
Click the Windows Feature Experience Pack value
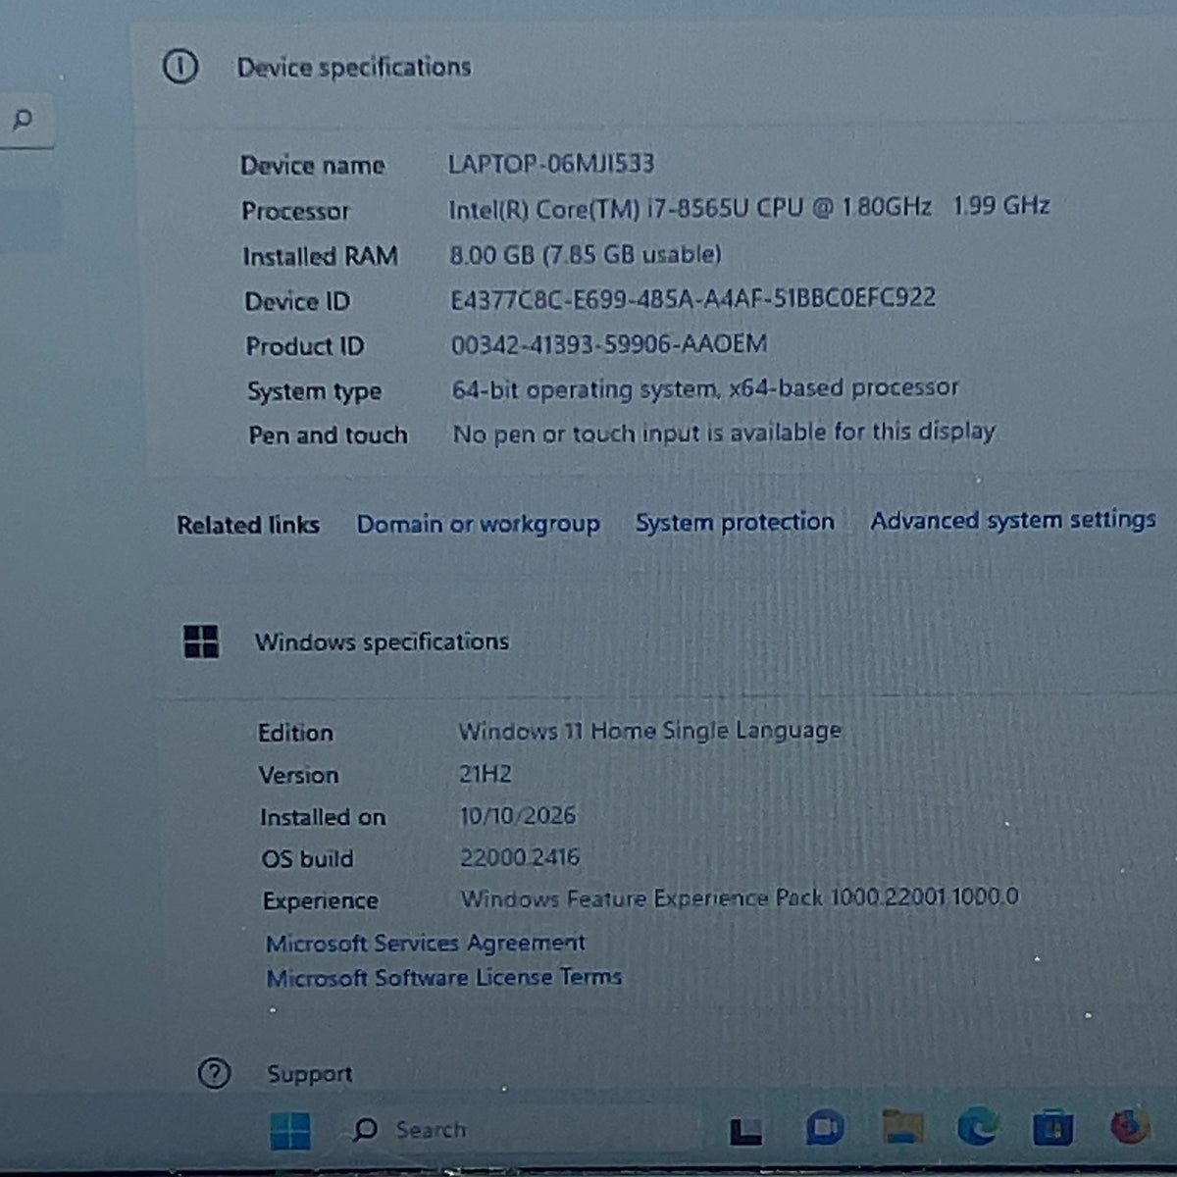740,897
